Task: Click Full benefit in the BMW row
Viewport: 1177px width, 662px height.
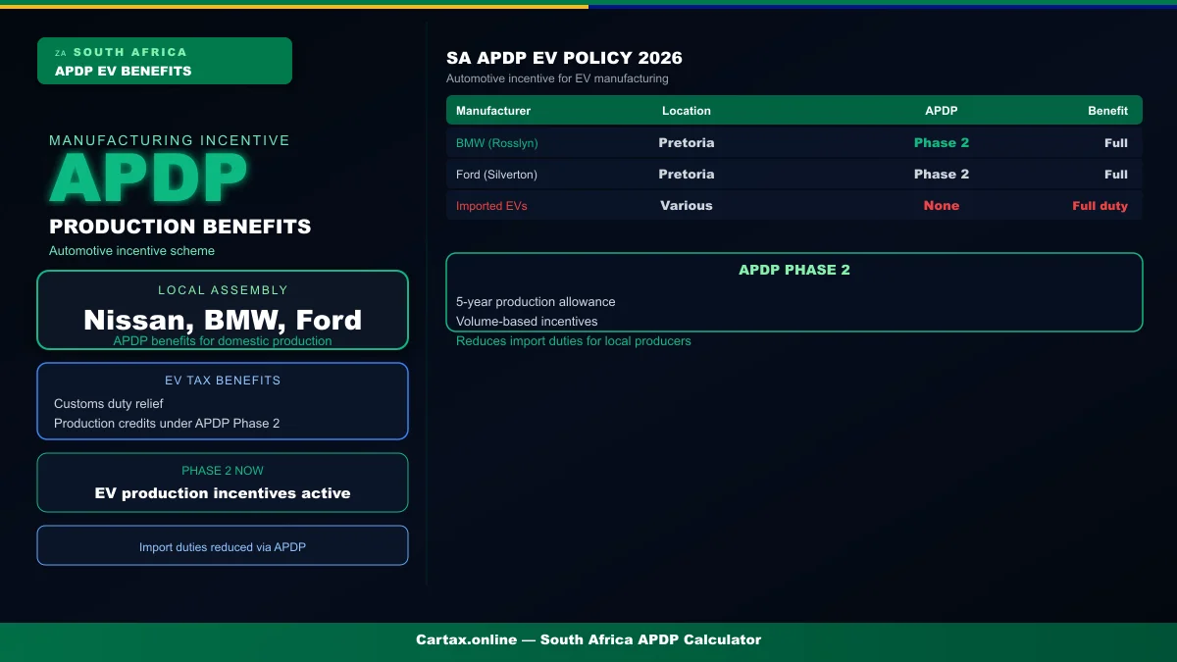Action: click(x=1116, y=143)
